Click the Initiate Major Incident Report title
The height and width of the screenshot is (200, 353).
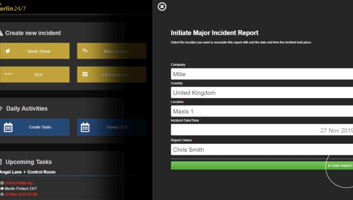click(214, 33)
